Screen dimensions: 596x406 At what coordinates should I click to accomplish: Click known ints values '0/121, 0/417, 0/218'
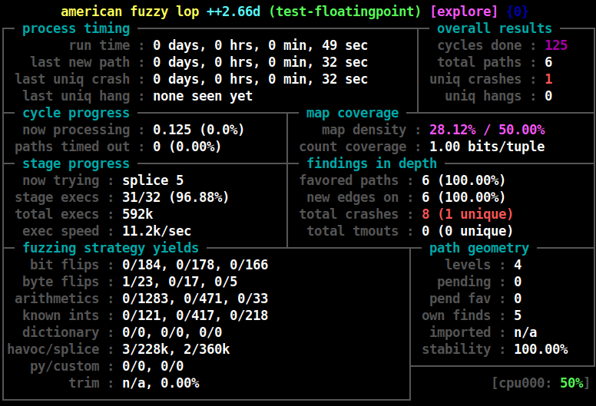click(195, 315)
